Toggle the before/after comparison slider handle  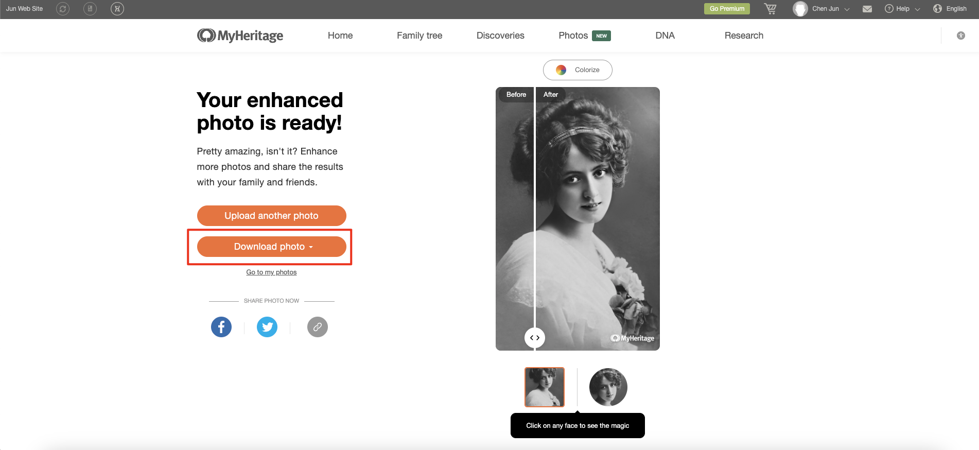[x=535, y=337]
